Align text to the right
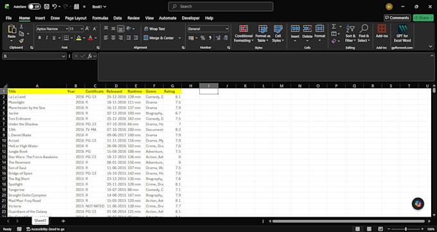Screen dimensions: 437x232 120,38
